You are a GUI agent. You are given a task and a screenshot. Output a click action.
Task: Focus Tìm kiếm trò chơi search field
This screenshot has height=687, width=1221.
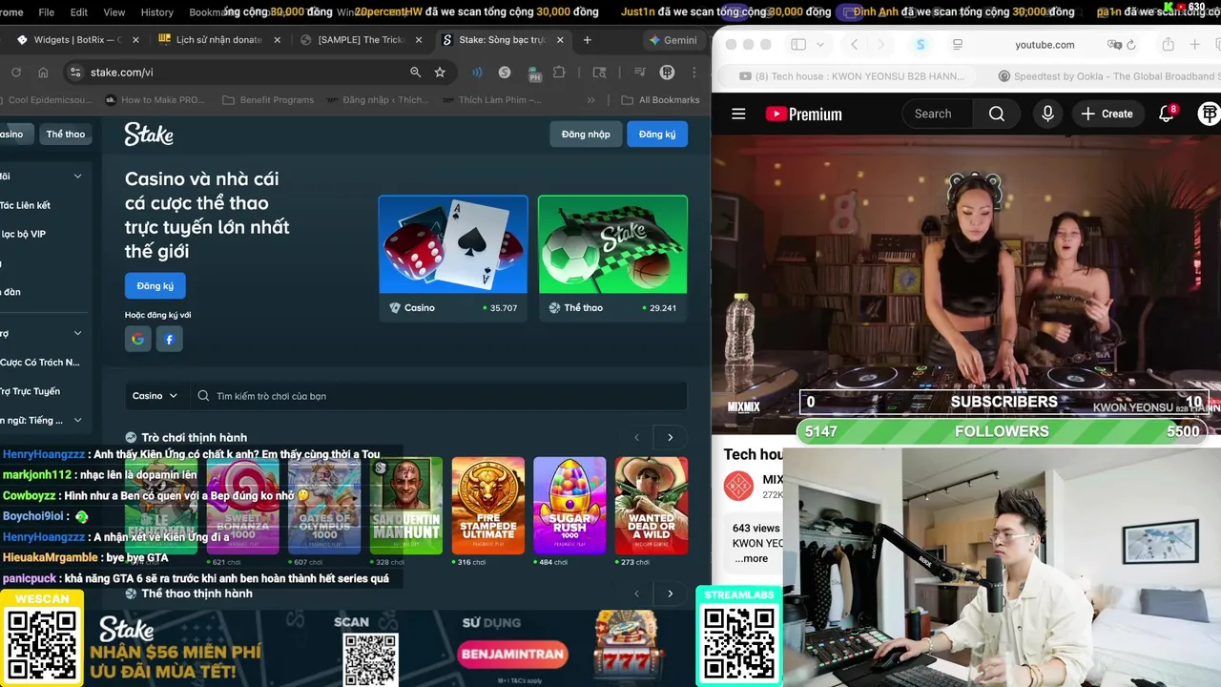(437, 396)
